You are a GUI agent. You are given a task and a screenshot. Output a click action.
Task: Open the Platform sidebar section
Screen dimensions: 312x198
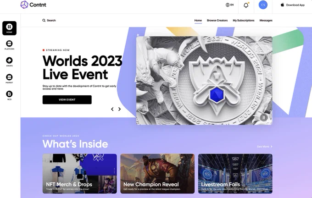tap(9, 45)
